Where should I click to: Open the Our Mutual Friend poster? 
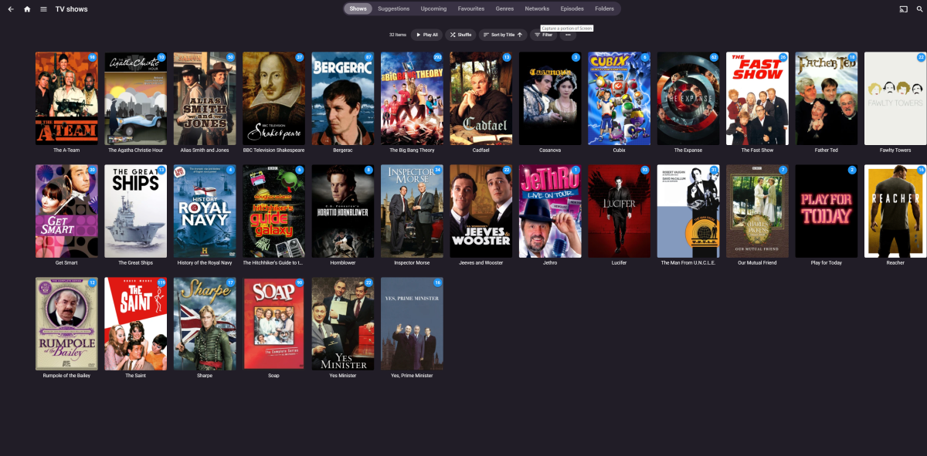(x=757, y=211)
